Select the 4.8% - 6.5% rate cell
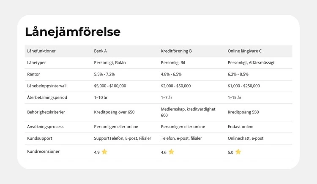The image size is (317, 184). 171,74
